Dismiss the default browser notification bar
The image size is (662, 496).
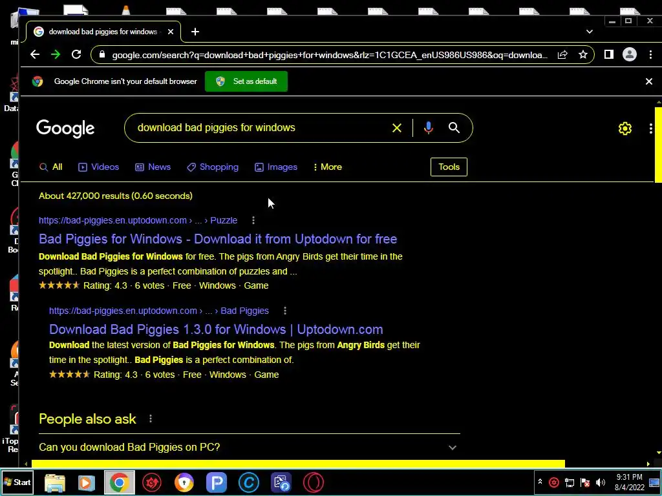click(x=649, y=81)
